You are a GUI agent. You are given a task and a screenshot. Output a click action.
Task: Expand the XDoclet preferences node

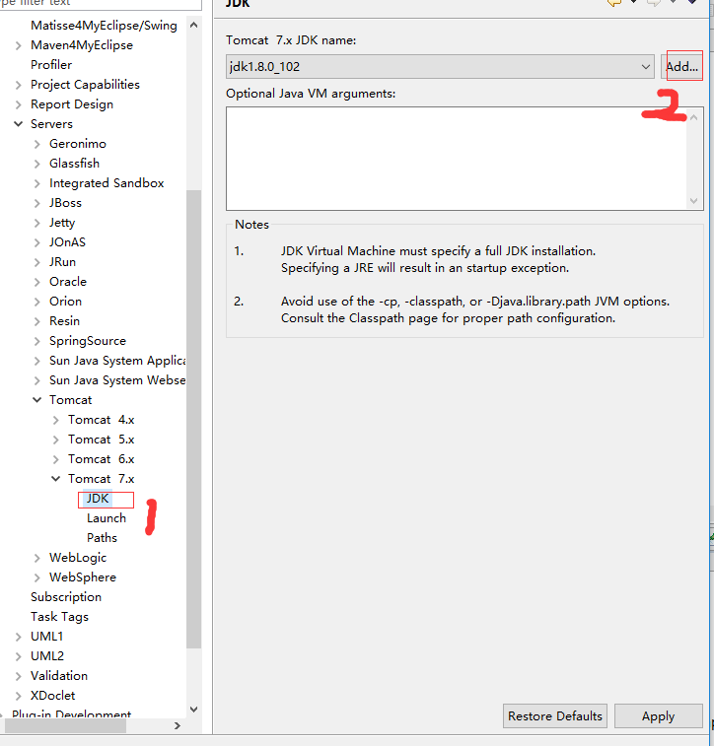19,696
